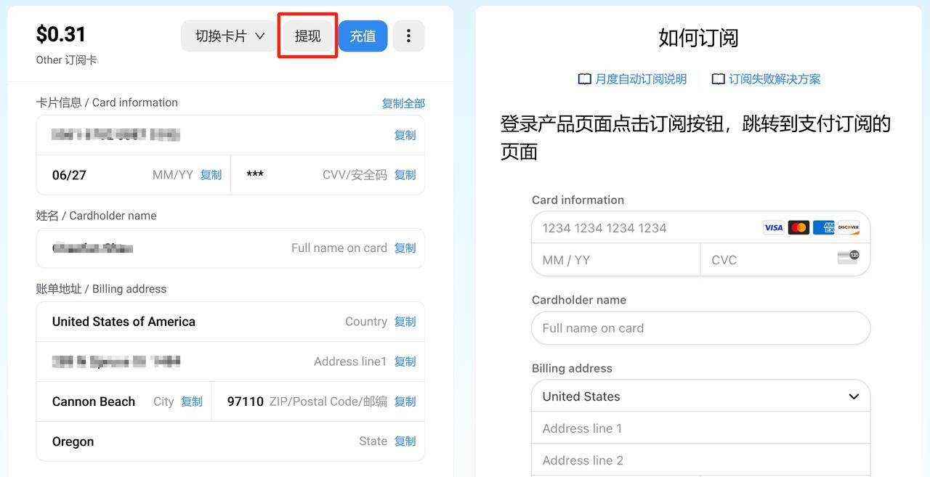The width and height of the screenshot is (930, 477).
Task: Open the three-dot more options menu
Action: (x=408, y=36)
